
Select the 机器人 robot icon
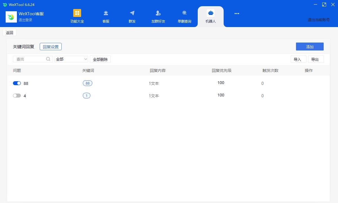(x=210, y=13)
